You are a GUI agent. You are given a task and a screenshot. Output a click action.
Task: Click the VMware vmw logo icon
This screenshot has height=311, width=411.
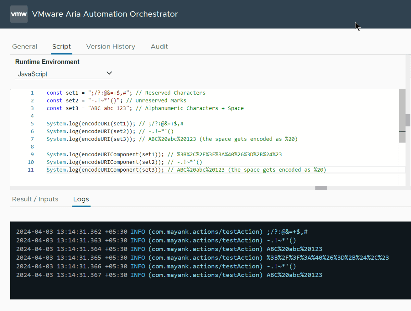pyautogui.click(x=19, y=14)
